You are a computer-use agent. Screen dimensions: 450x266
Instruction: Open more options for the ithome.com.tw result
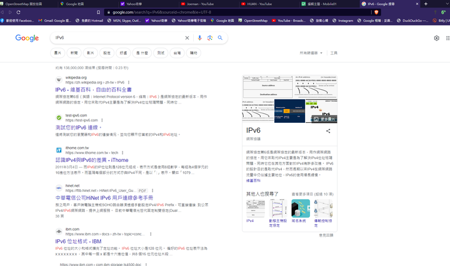(122, 153)
